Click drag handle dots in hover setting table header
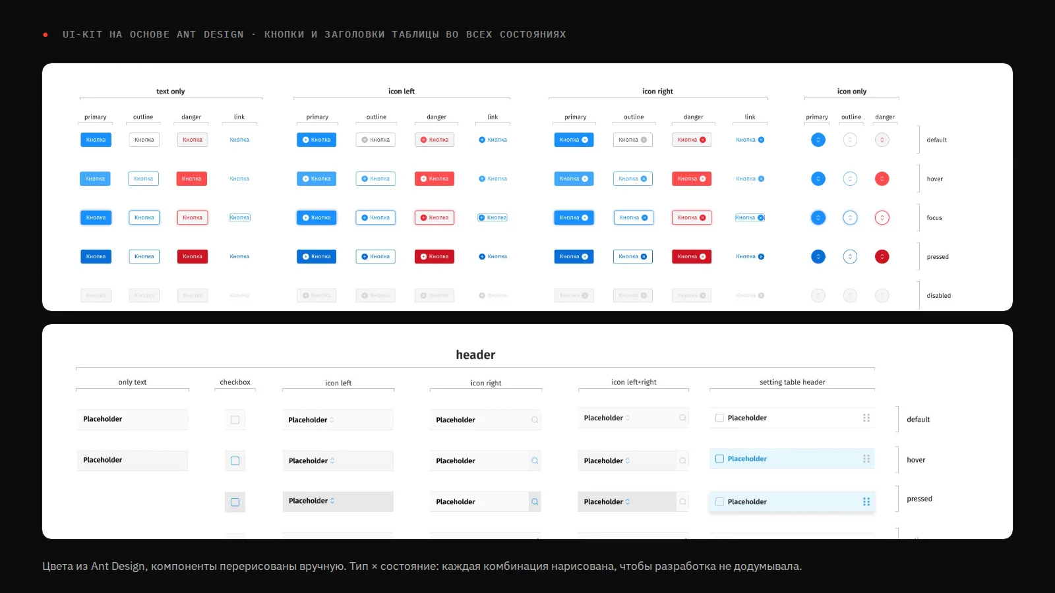The height and width of the screenshot is (593, 1055). [866, 459]
